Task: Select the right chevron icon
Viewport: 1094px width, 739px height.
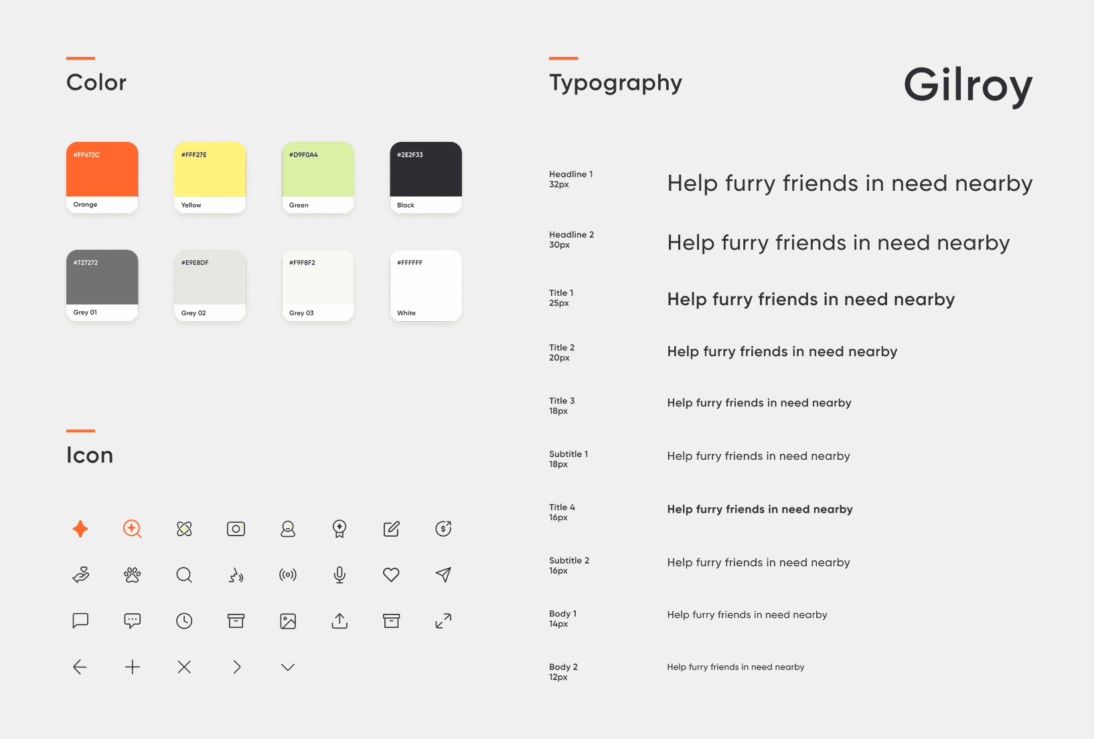Action: pyautogui.click(x=236, y=667)
